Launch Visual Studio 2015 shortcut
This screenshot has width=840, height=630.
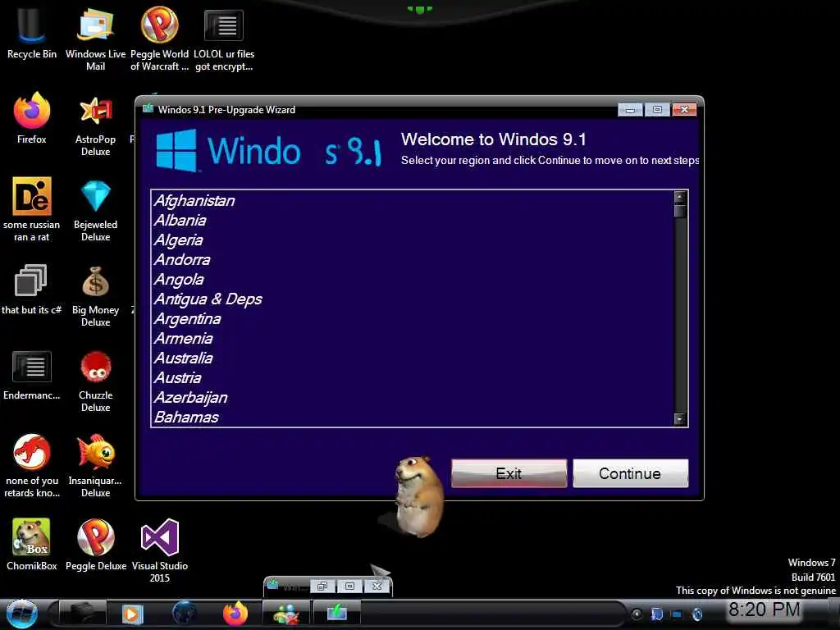tap(160, 550)
